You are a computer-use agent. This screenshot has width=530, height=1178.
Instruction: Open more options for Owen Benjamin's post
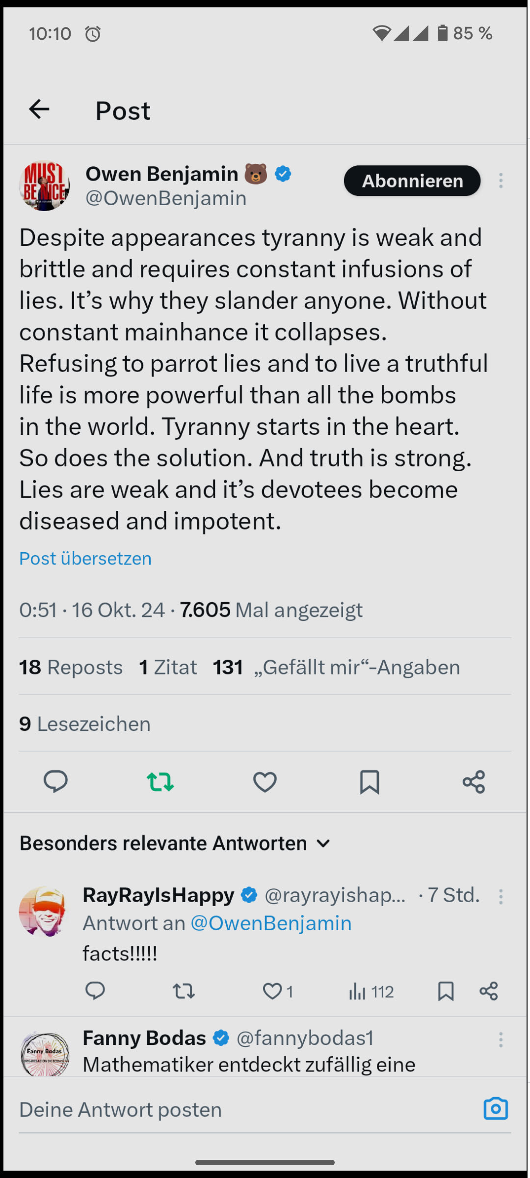tap(501, 181)
